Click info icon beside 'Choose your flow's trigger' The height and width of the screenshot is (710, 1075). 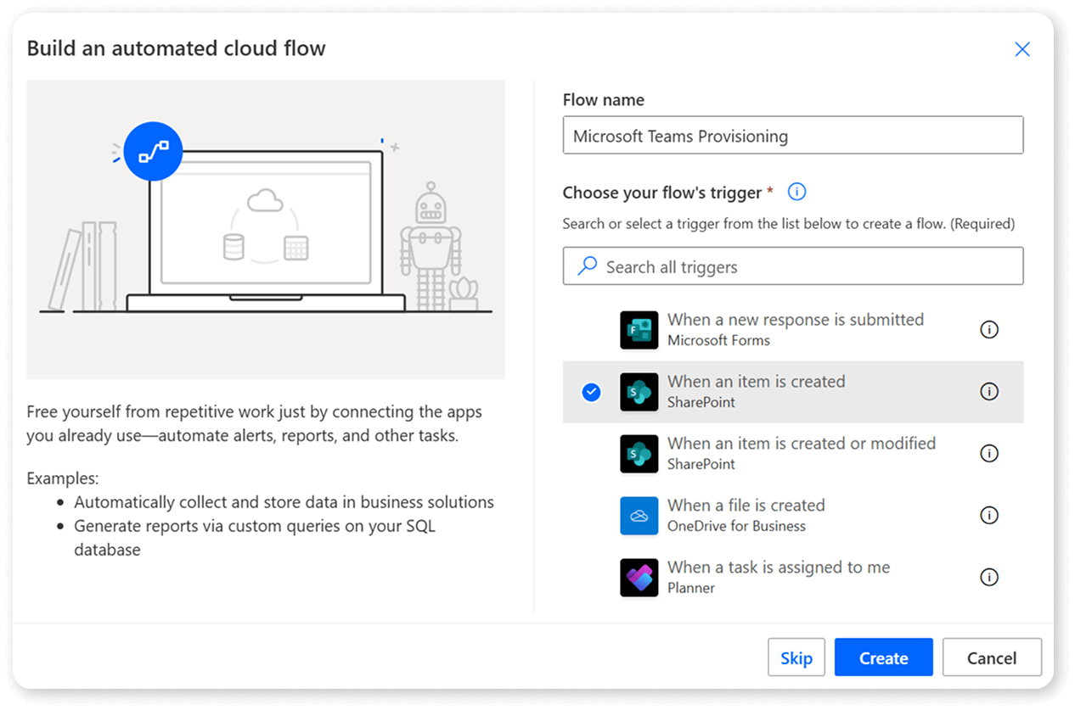pyautogui.click(x=796, y=193)
